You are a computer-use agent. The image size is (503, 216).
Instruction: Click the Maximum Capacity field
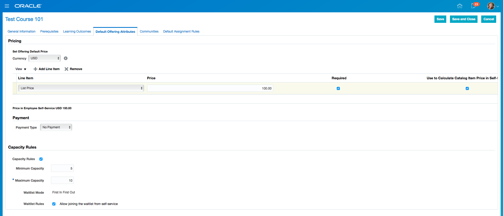[62, 180]
